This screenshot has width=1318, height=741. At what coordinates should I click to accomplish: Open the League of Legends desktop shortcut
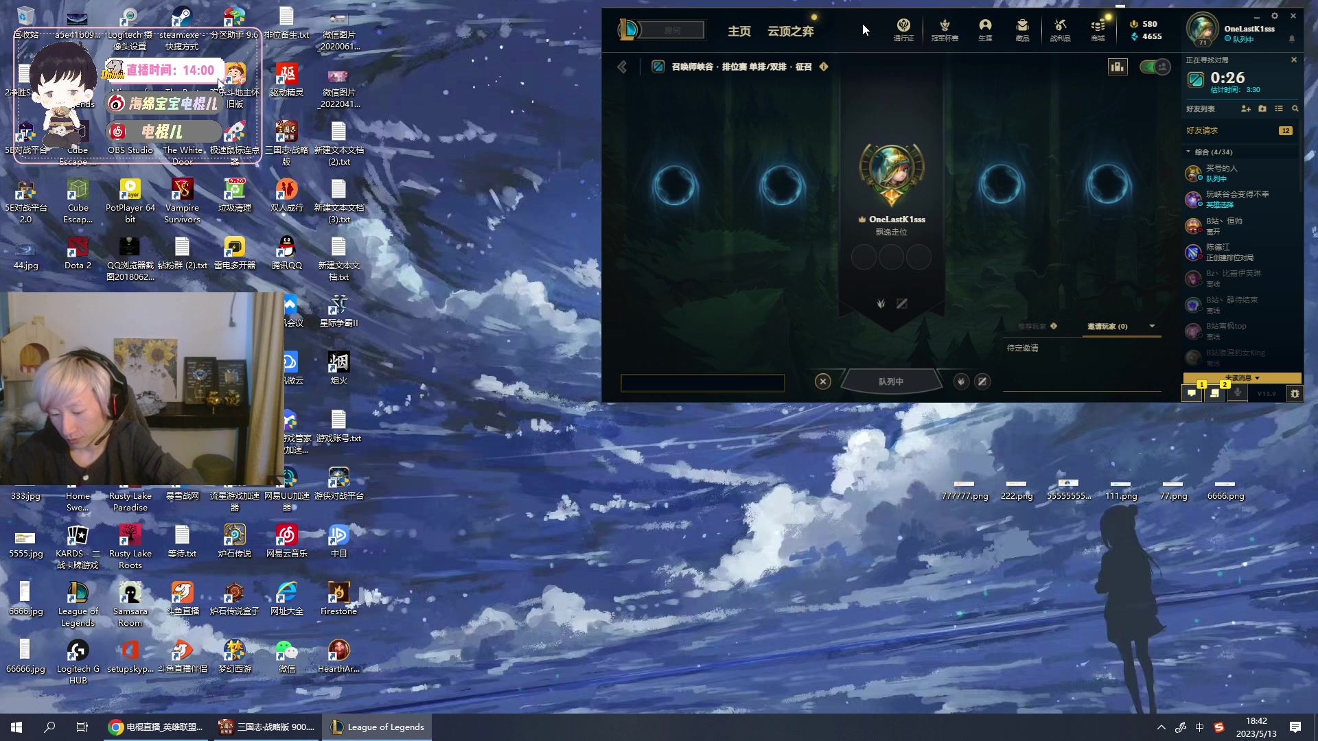[78, 604]
